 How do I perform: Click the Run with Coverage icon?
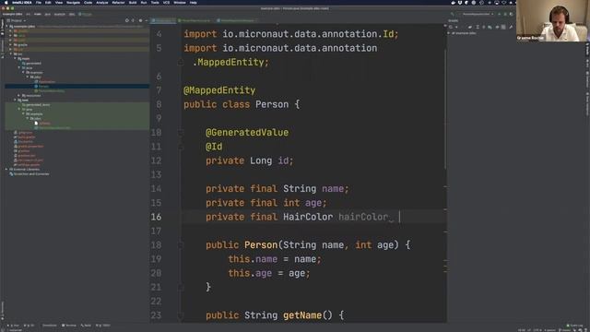pos(511,14)
